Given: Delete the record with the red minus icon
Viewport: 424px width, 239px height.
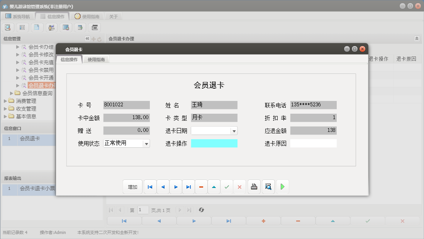Looking at the screenshot, I should [x=201, y=186].
